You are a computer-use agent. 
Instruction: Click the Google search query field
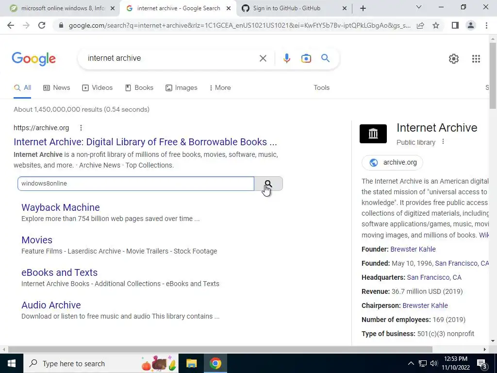pyautogui.click(x=171, y=58)
